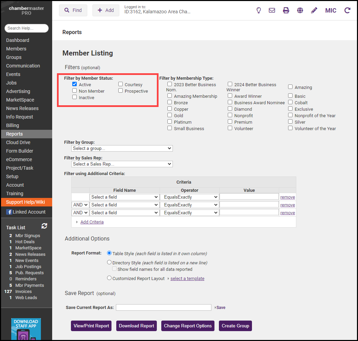Click the globe icon in header
This screenshot has width=358, height=341.
300,10
